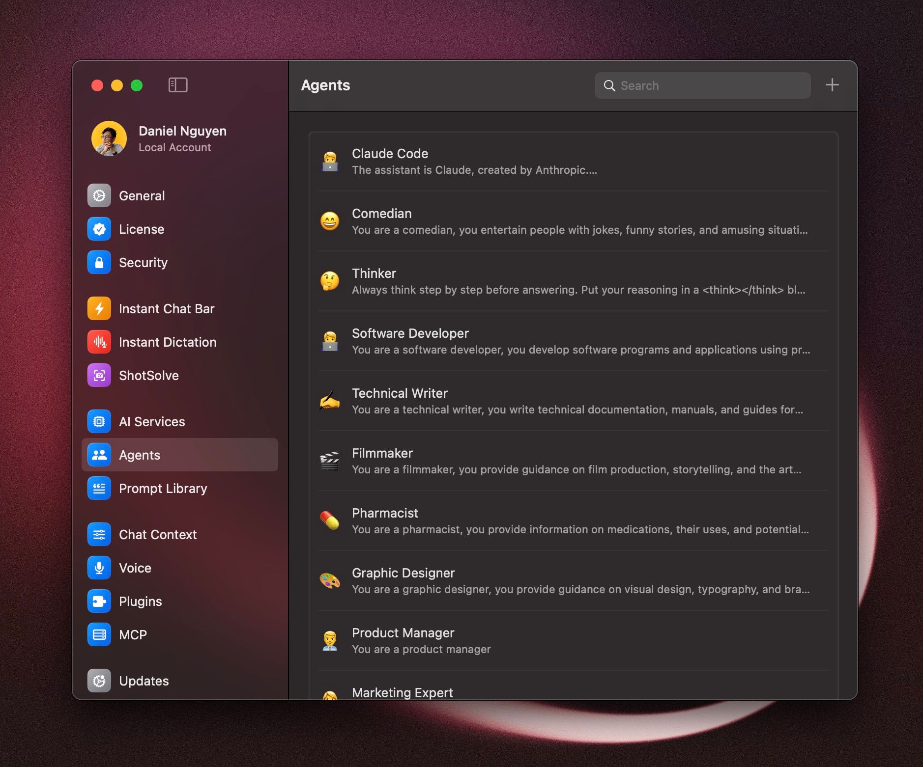Image resolution: width=923 pixels, height=767 pixels.
Task: Open Instant Chat Bar settings
Action: [166, 309]
